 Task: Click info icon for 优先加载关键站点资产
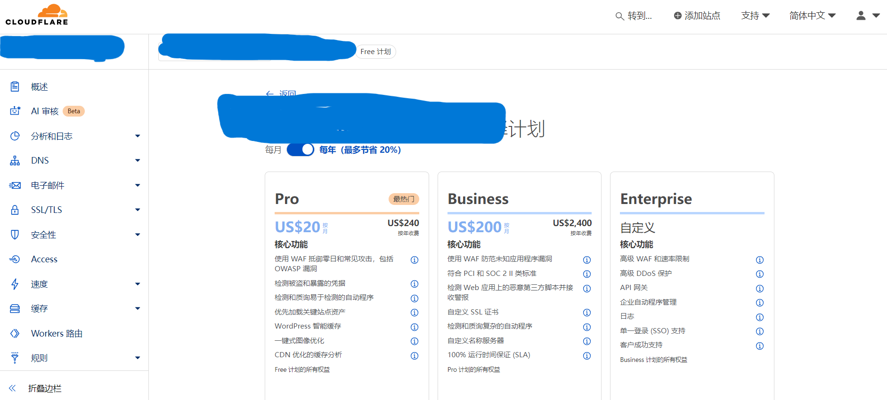[x=415, y=313]
